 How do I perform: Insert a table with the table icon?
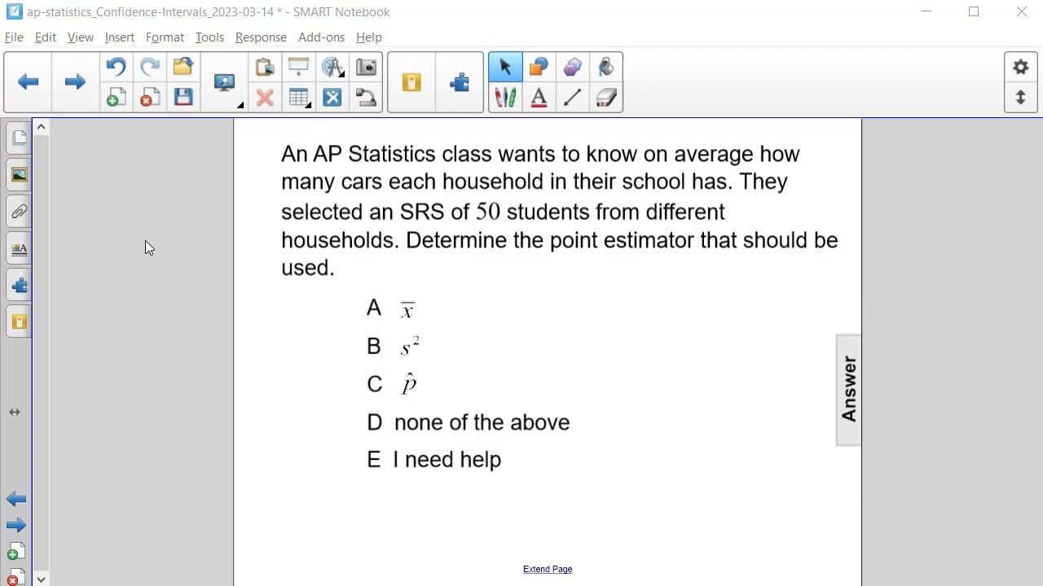coord(298,98)
